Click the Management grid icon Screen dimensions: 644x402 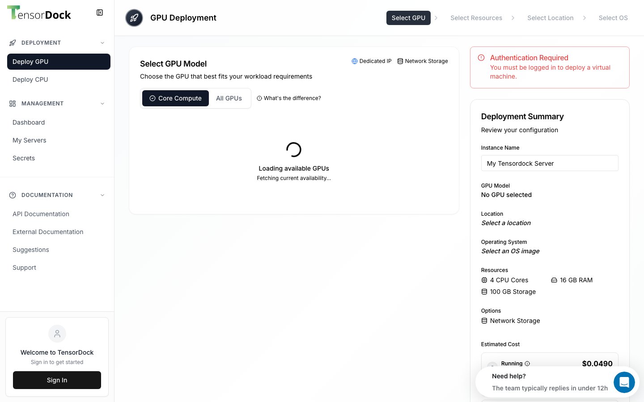(x=13, y=104)
